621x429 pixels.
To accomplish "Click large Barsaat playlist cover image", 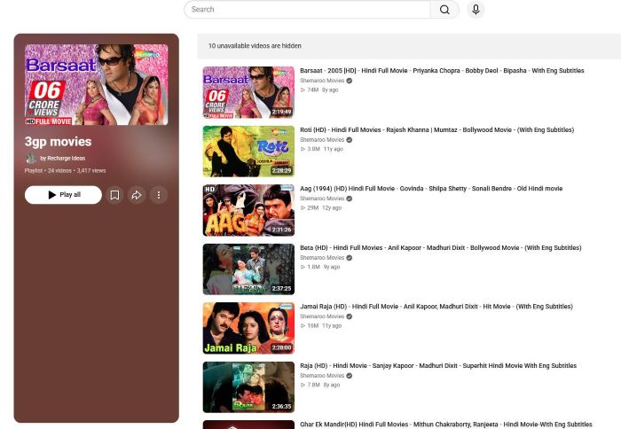I will click(x=96, y=85).
